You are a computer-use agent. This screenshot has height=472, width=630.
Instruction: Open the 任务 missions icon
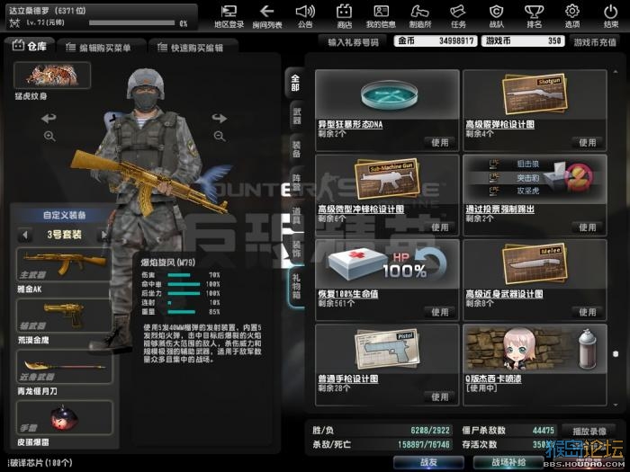pyautogui.click(x=458, y=16)
